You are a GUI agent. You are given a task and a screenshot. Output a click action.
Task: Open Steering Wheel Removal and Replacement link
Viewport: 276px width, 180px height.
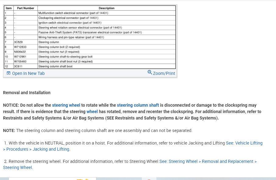coord(130,164)
